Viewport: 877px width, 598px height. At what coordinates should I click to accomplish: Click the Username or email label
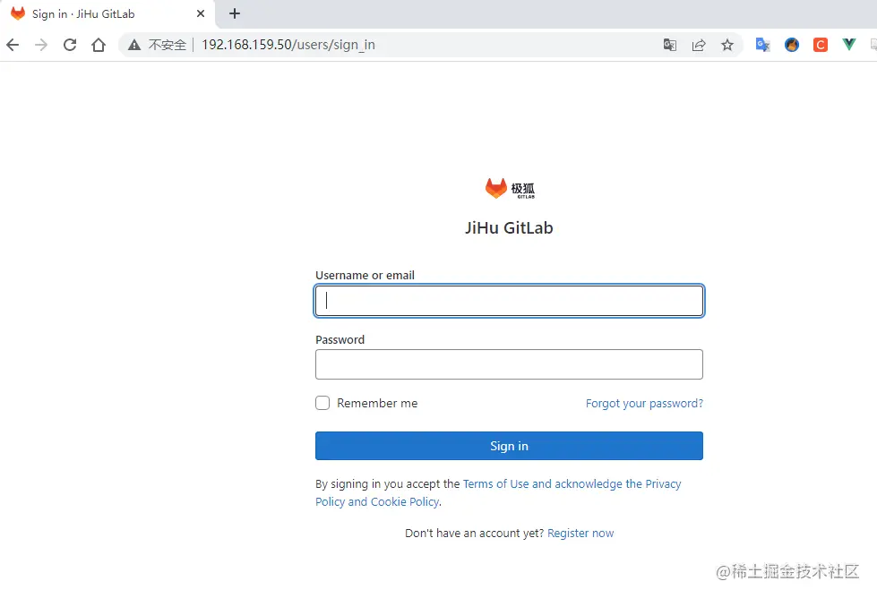pyautogui.click(x=365, y=275)
